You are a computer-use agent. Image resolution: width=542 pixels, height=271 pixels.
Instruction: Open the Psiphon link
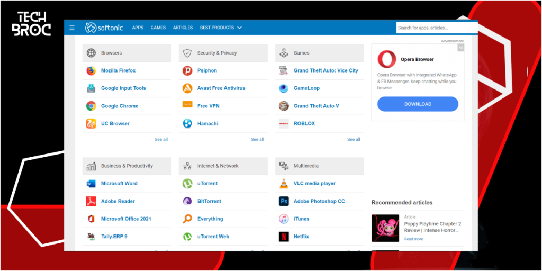tap(207, 70)
